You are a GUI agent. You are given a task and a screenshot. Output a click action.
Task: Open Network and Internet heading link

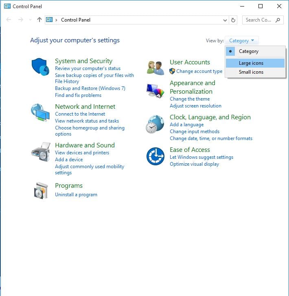coord(85,106)
